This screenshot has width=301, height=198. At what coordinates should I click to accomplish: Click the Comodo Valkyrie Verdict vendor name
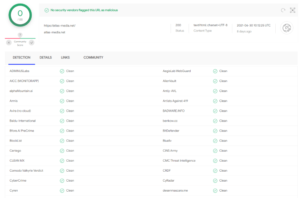click(26, 171)
